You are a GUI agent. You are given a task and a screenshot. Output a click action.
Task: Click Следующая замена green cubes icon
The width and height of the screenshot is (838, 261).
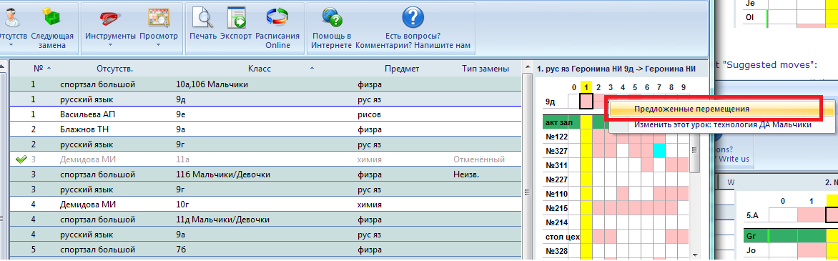[52, 17]
